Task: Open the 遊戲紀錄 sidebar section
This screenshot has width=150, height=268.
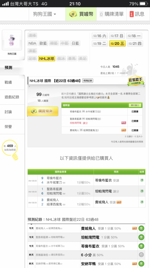Action: point(12,97)
